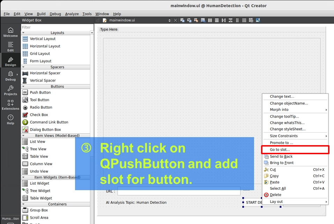This screenshot has width=334, height=224.
Task: Select Change styleSheet... menu entry
Action: [295, 129]
